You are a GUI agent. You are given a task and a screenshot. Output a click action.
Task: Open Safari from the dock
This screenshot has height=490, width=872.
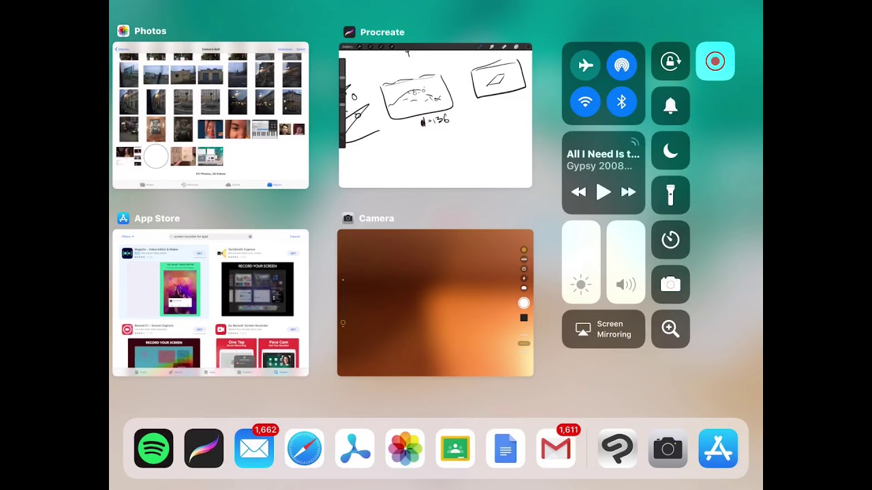tap(305, 448)
